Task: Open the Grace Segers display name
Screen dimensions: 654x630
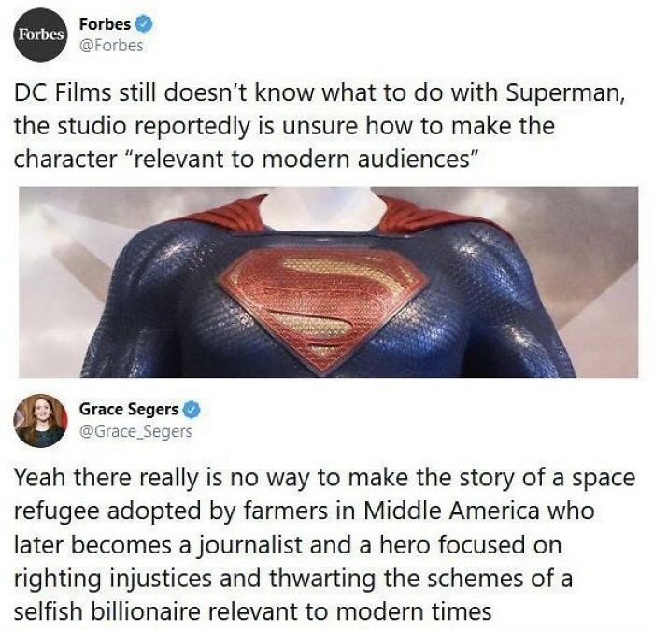Action: [129, 410]
